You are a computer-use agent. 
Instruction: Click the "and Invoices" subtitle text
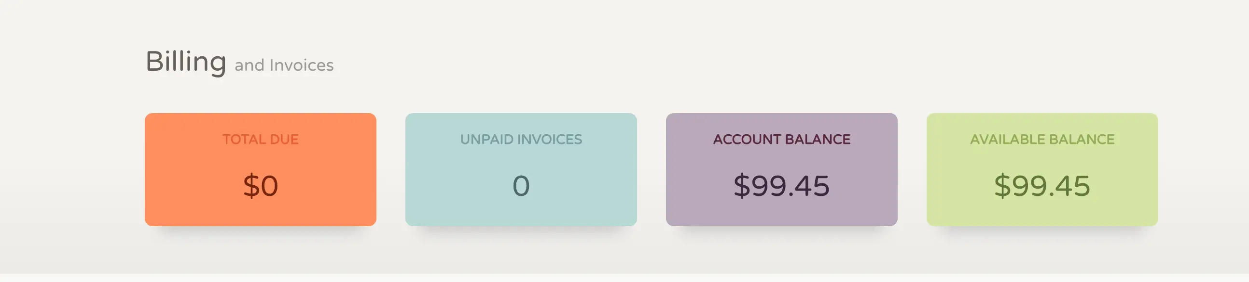point(284,65)
